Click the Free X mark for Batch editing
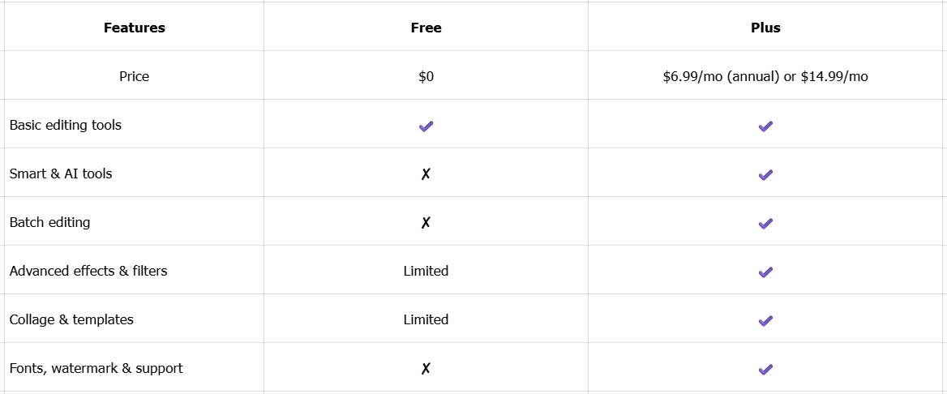Viewport: 947px width, 394px height. tap(426, 223)
